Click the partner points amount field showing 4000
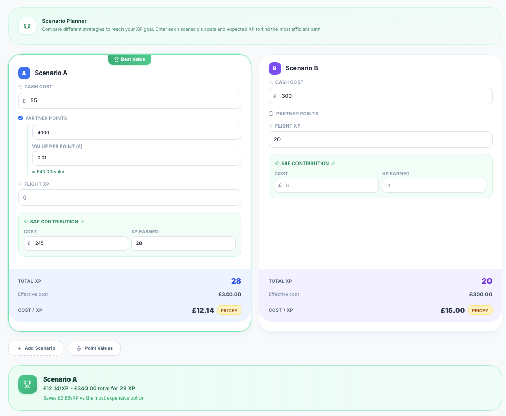506x416 pixels. click(x=136, y=133)
